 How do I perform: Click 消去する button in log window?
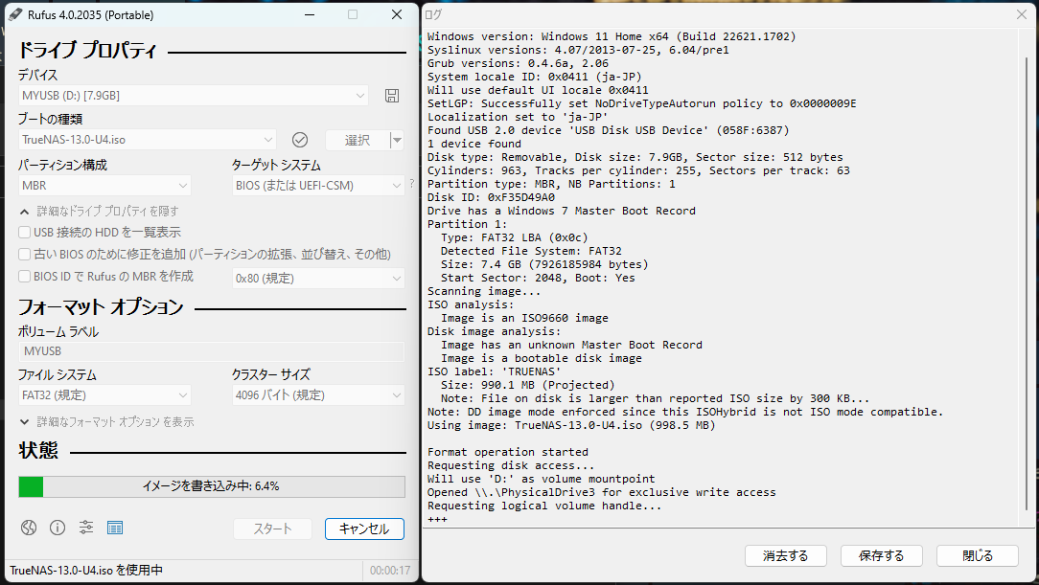(785, 556)
